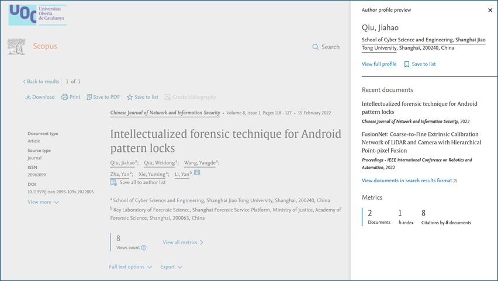This screenshot has width=498, height=281.
Task: Close the author profile preview panel
Action: [x=490, y=10]
